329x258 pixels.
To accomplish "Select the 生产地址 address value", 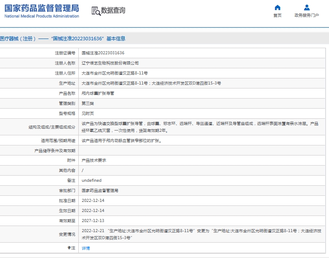I will [x=151, y=83].
